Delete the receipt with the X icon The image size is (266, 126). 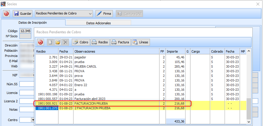[65, 42]
